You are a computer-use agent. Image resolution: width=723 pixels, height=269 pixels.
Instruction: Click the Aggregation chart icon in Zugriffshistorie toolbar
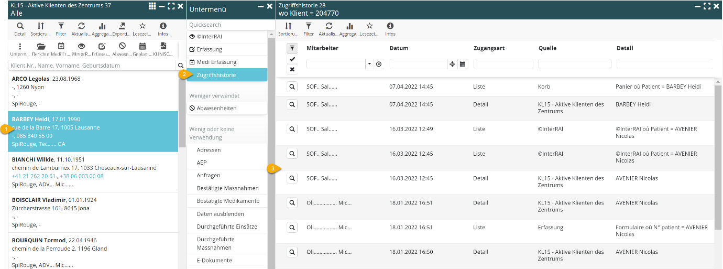click(349, 26)
